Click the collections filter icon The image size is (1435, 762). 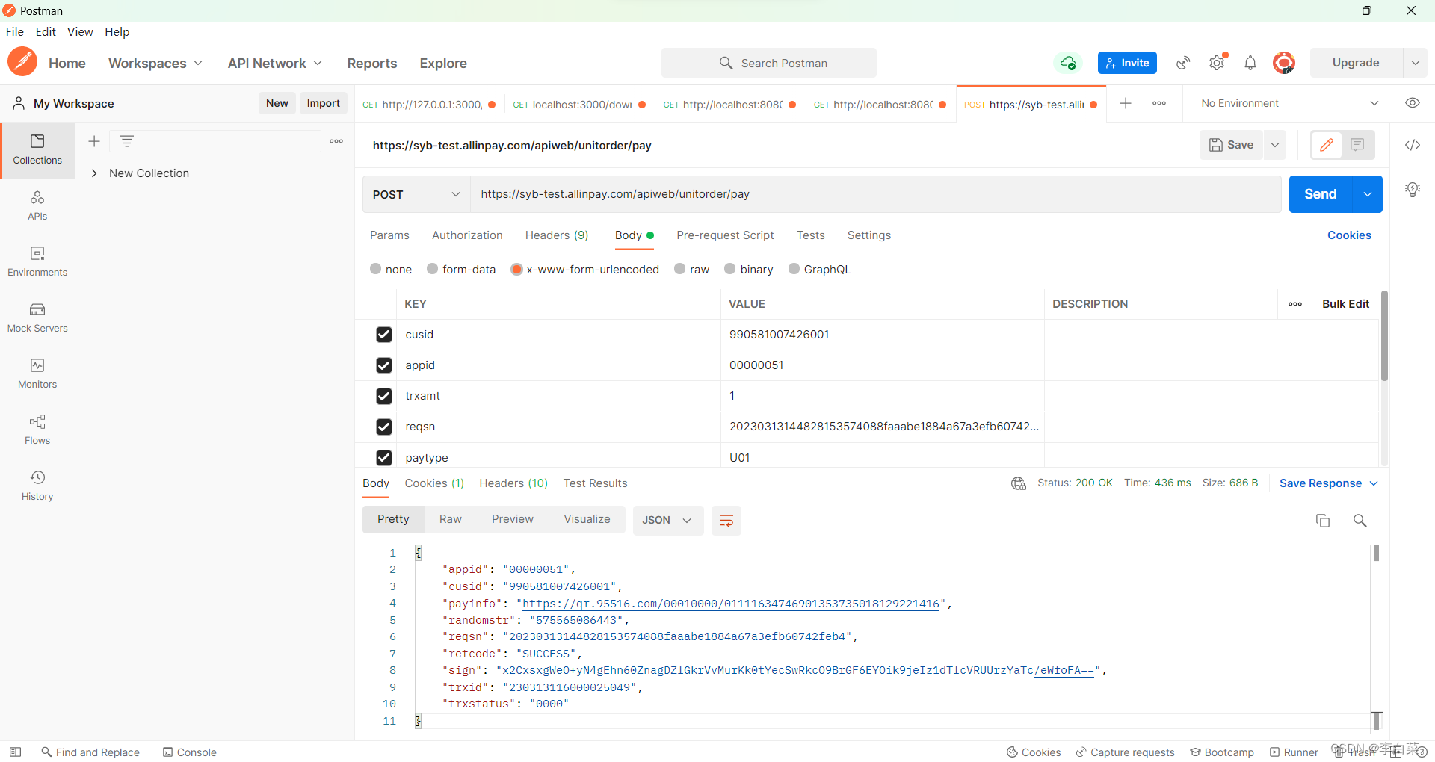[127, 140]
